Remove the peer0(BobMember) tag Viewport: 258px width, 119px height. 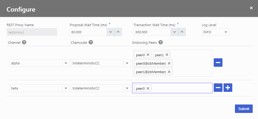[169, 63]
